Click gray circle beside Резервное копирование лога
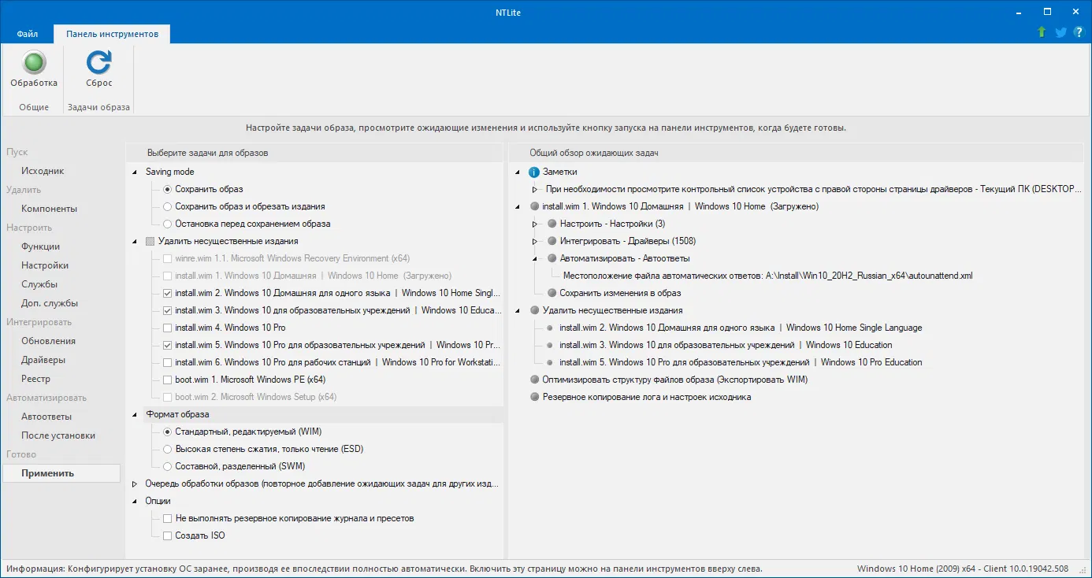The width and height of the screenshot is (1092, 578). pyautogui.click(x=535, y=397)
